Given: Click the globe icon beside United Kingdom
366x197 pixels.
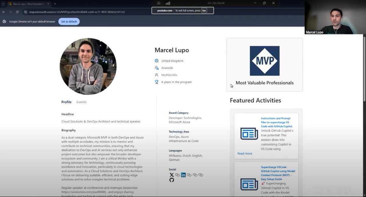Looking at the screenshot, I should tap(157, 61).
